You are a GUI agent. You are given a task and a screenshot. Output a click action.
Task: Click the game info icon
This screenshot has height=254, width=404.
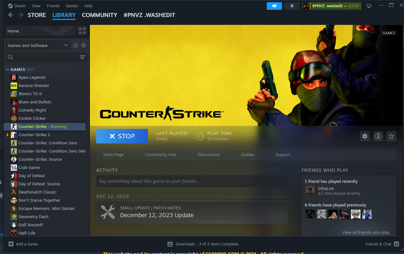(x=378, y=136)
